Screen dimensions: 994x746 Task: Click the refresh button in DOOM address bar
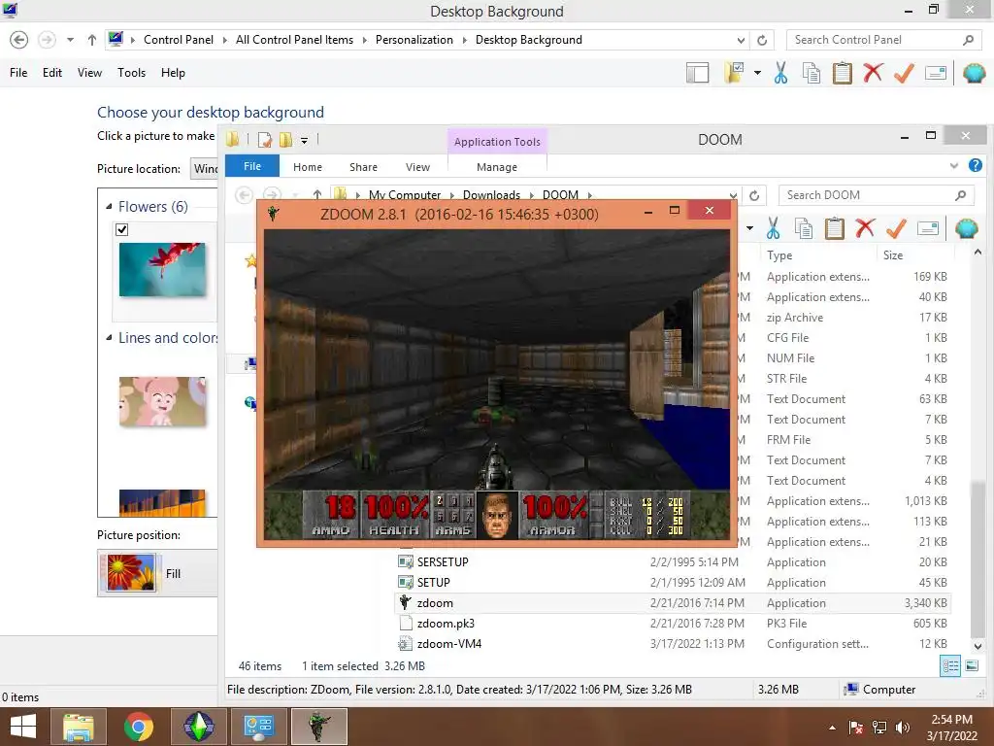click(754, 195)
